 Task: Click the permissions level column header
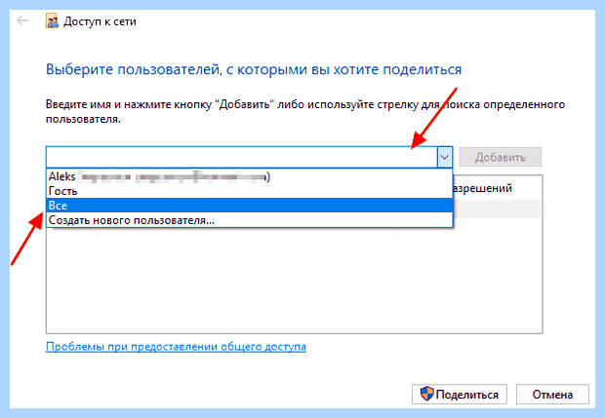(498, 188)
